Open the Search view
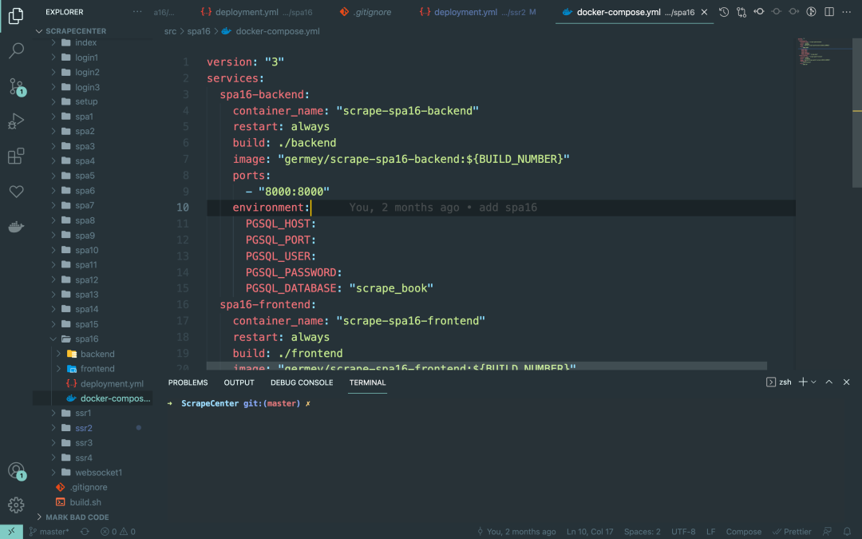Viewport: 862px width, 539px height. [17, 50]
